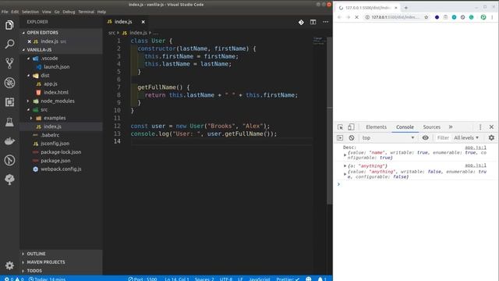Collapse the .vscode folder

tap(28, 59)
